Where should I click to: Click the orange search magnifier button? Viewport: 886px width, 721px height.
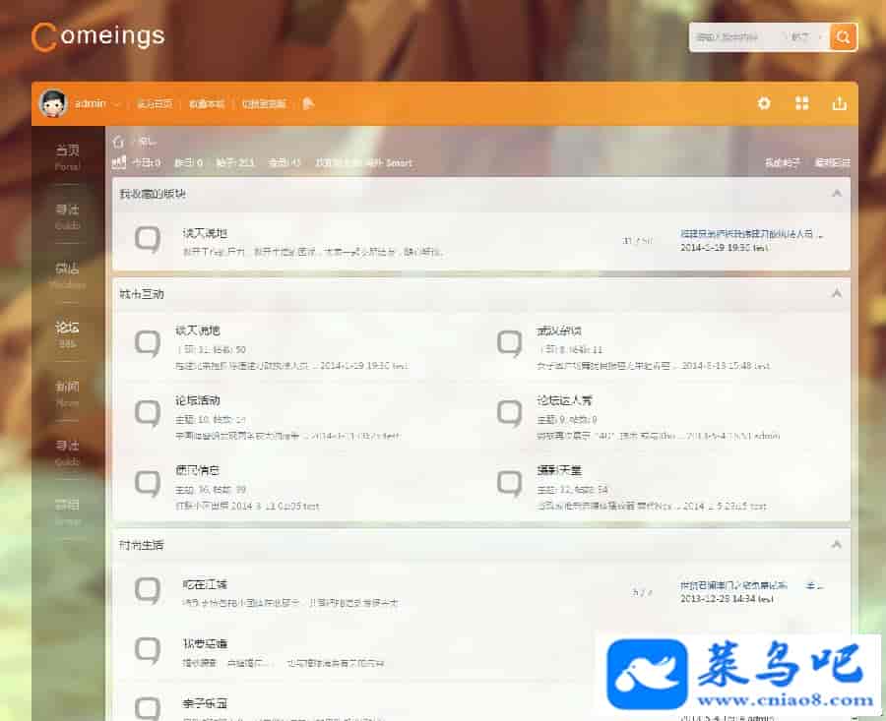[843, 37]
